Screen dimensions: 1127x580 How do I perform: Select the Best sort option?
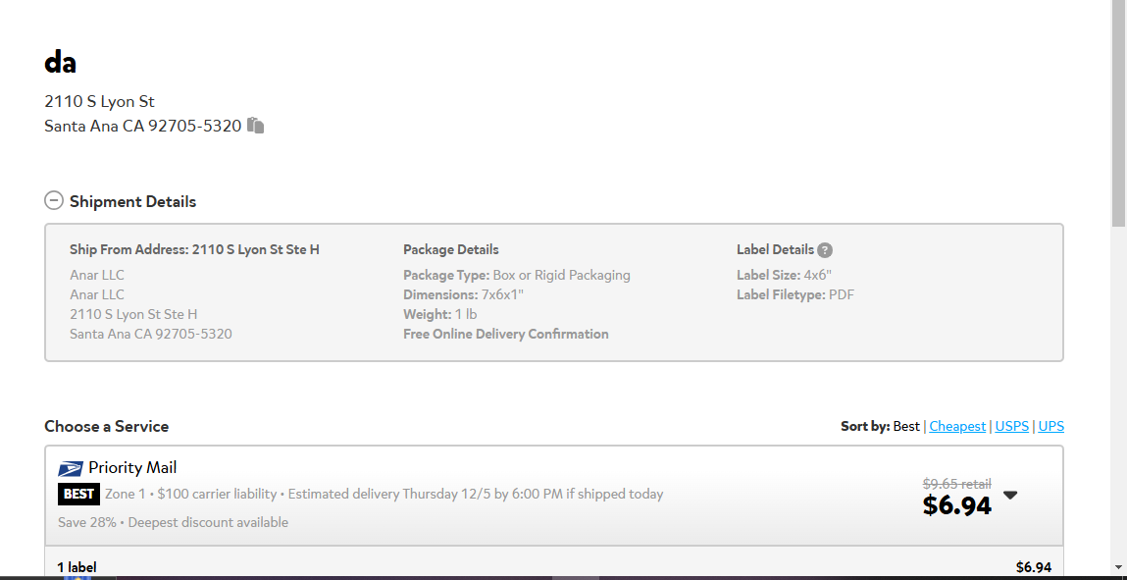coord(906,426)
